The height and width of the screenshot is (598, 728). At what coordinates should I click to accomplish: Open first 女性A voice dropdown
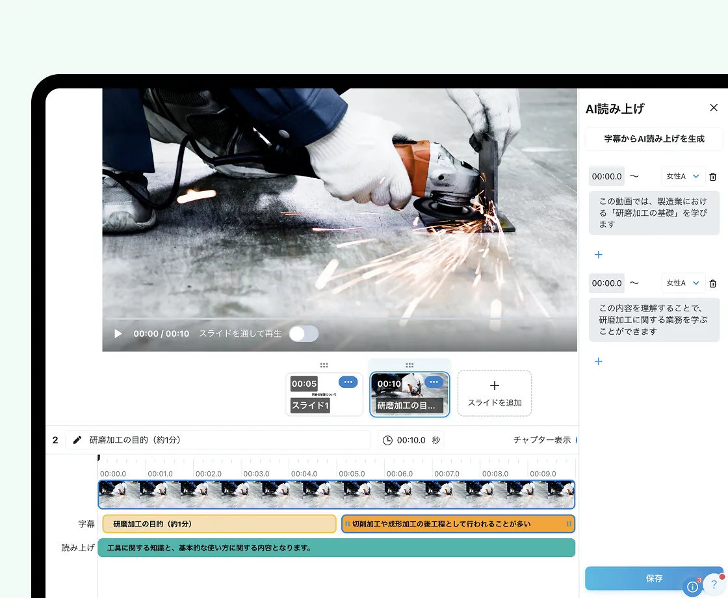tap(683, 176)
